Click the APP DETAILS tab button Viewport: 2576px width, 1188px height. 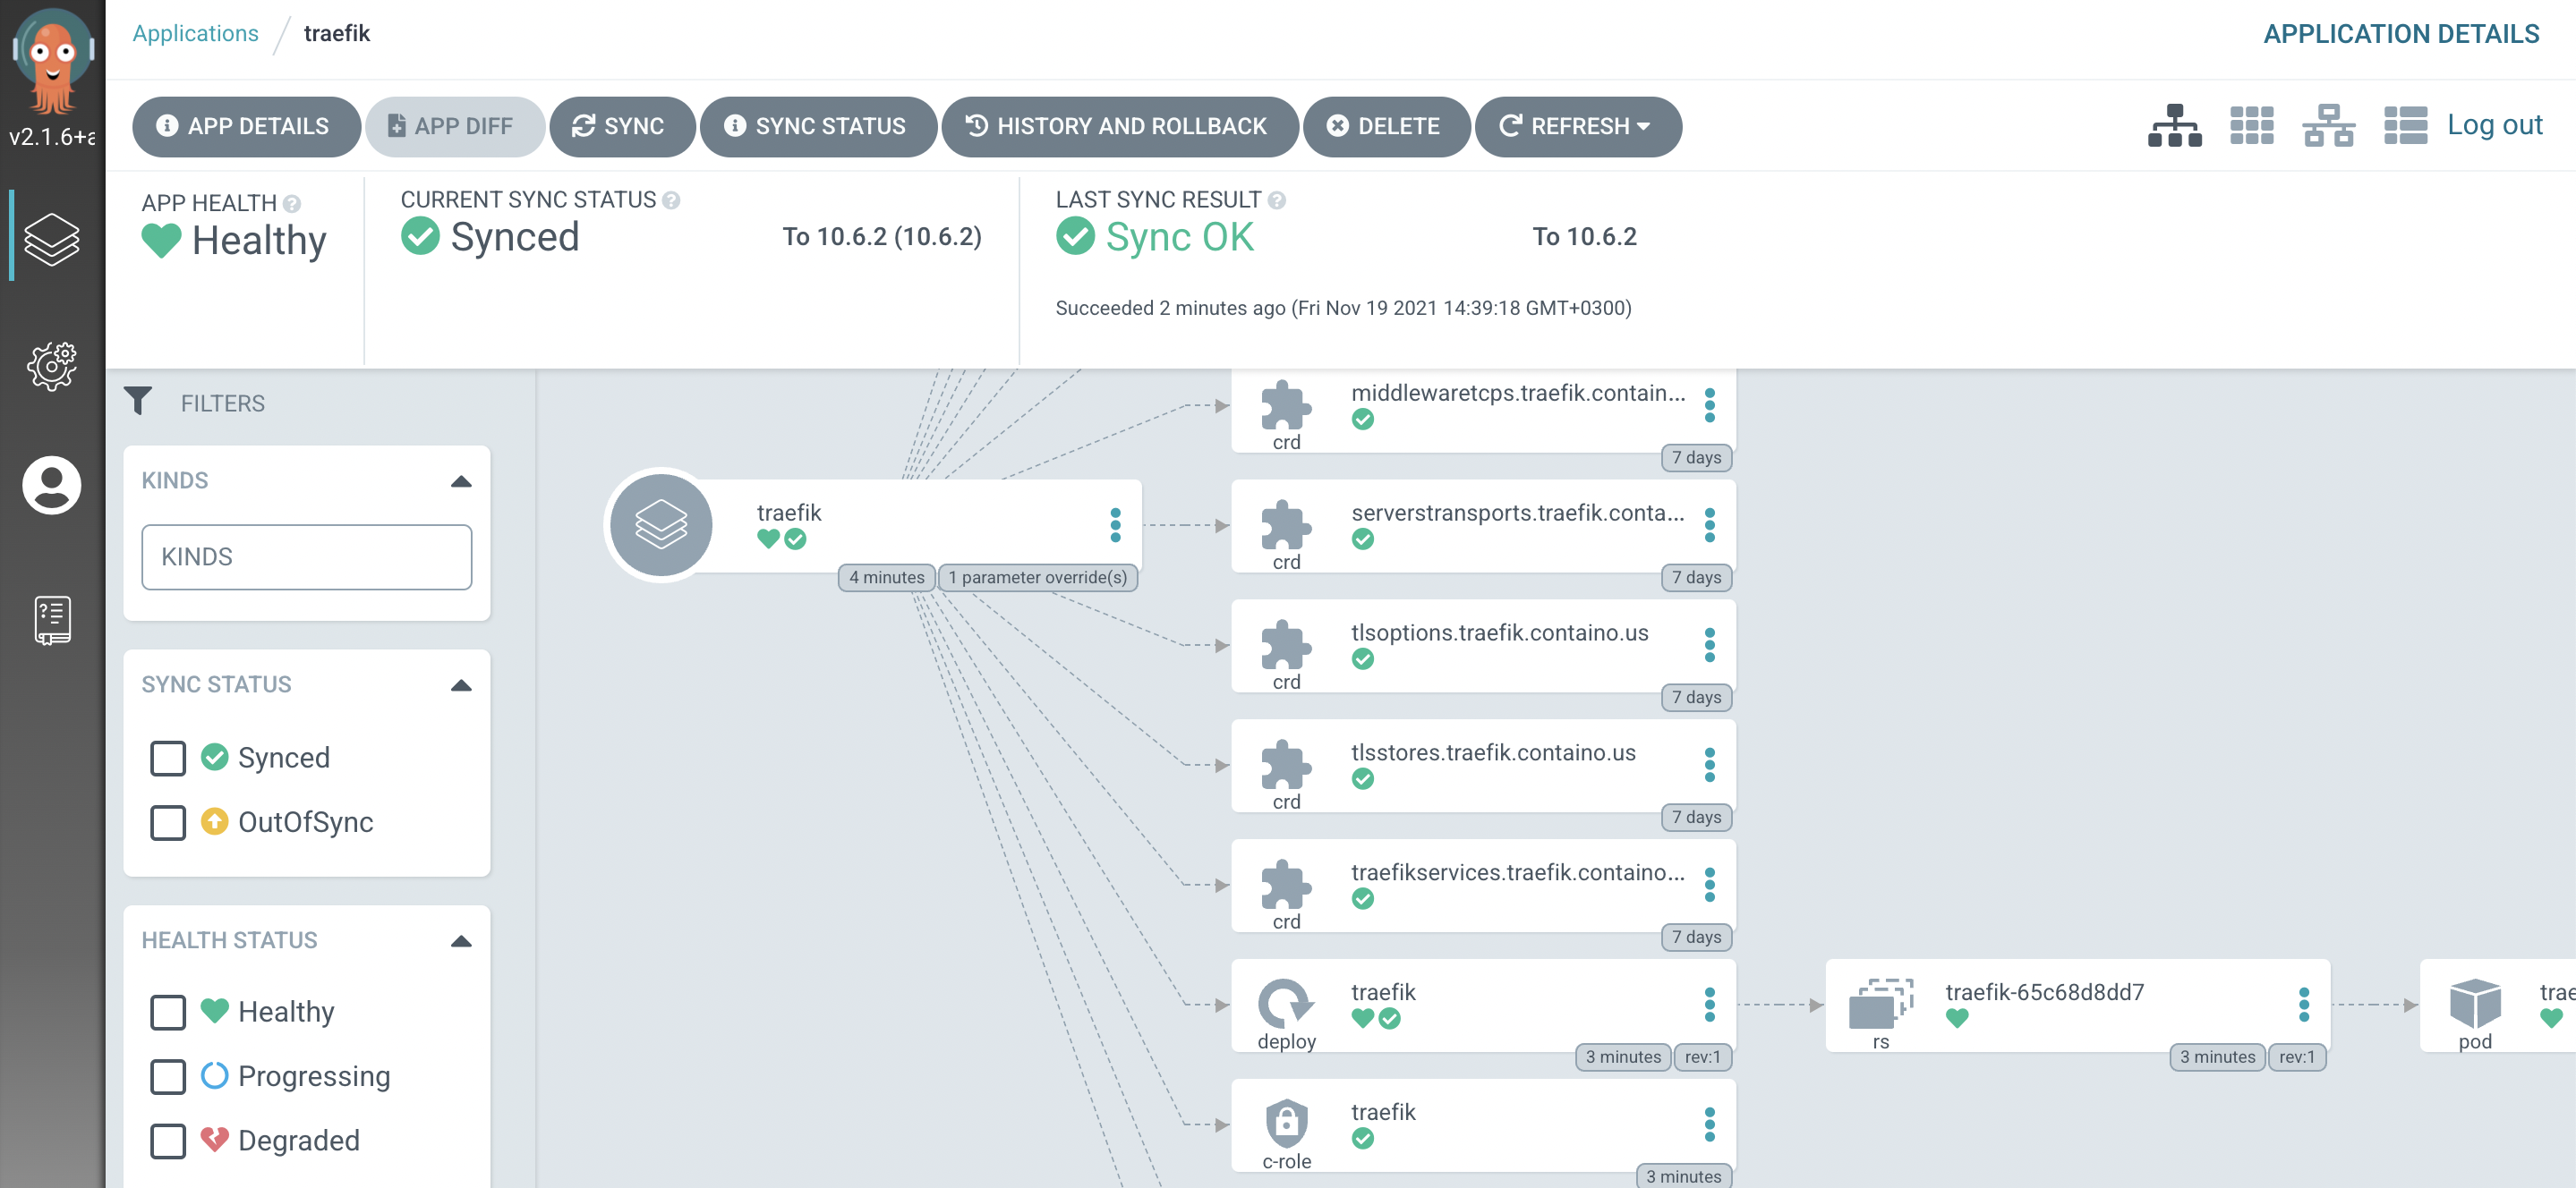(242, 124)
